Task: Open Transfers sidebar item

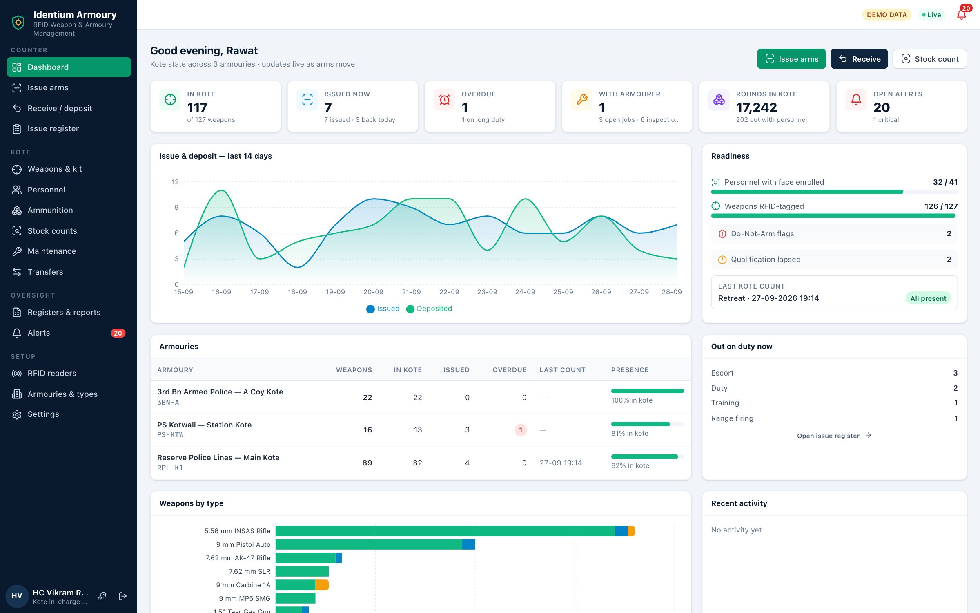Action: pyautogui.click(x=69, y=272)
